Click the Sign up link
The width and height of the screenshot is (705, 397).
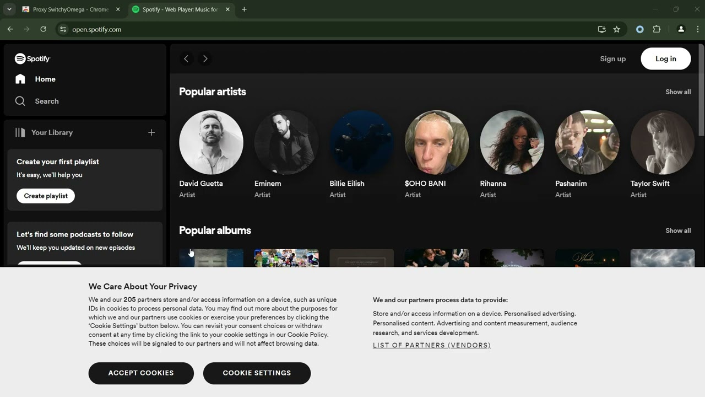(x=613, y=58)
